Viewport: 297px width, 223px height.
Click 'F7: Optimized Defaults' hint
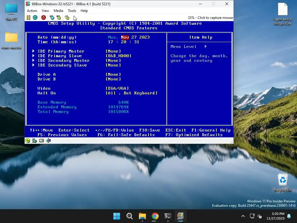pyautogui.click(x=194, y=135)
